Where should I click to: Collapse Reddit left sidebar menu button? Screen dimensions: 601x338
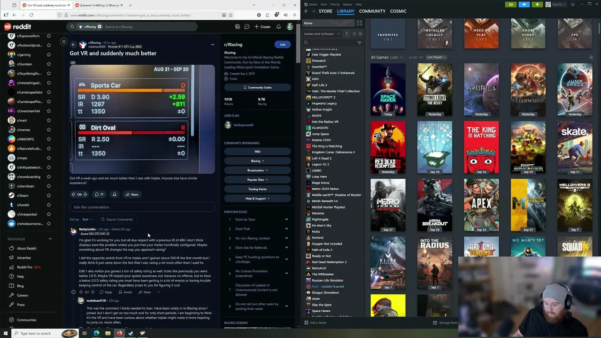tap(64, 42)
